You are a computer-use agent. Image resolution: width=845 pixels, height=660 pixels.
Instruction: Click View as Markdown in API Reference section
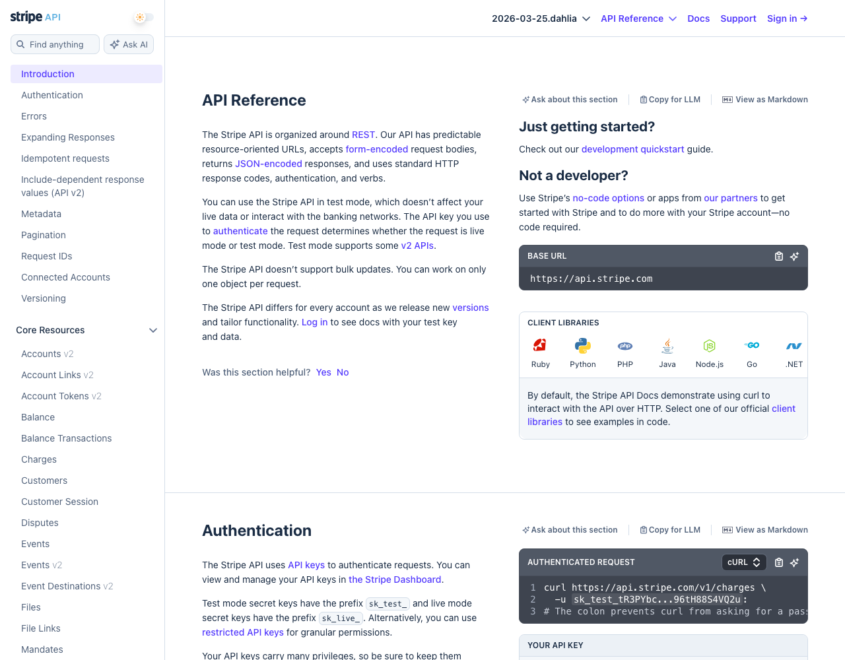pos(765,100)
